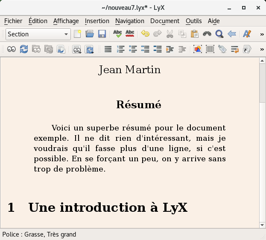Save the document with floppy icon

(x=102, y=34)
